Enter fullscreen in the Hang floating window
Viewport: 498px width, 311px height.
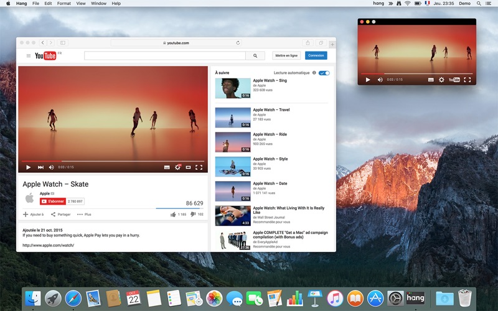467,80
